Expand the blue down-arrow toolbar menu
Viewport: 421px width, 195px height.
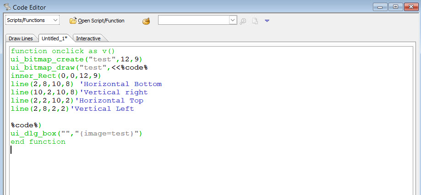click(x=267, y=21)
